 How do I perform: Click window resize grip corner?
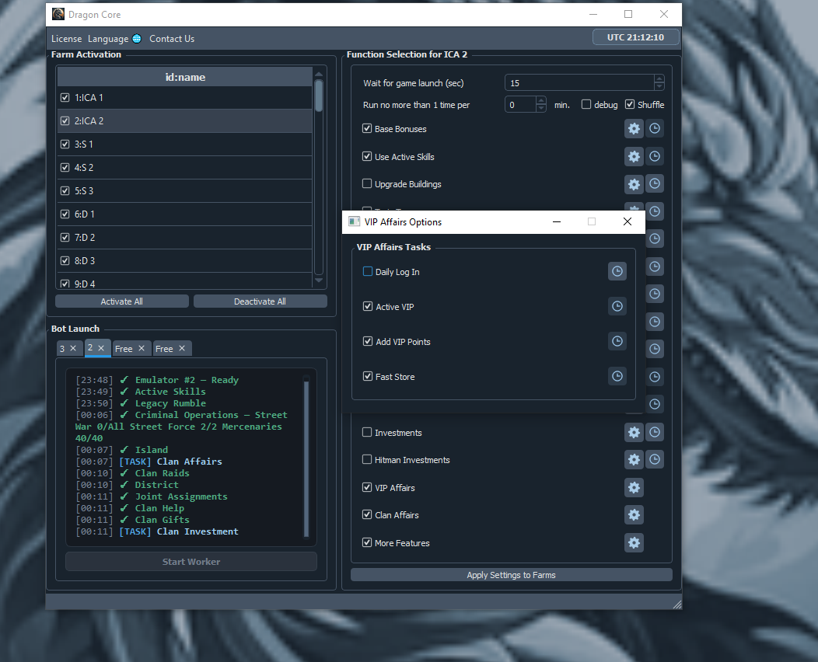pos(676,605)
